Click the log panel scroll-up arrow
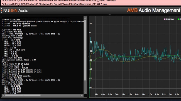 tap(85, 18)
